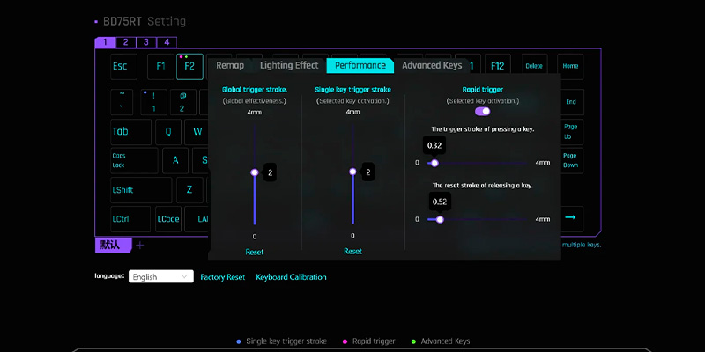705x352 pixels.
Task: Select the purple default layer tab
Action: 113,246
